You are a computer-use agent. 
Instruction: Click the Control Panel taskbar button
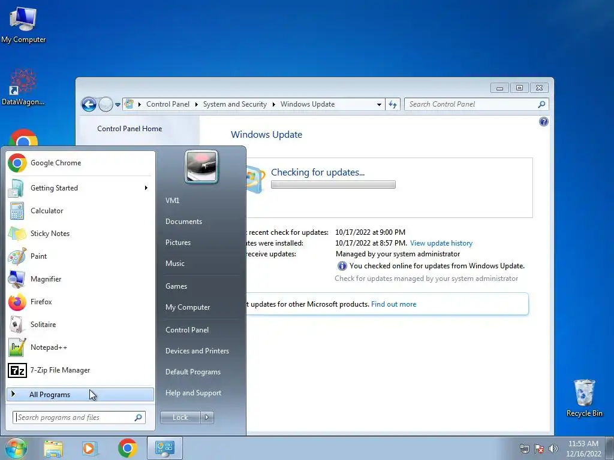coord(164,448)
